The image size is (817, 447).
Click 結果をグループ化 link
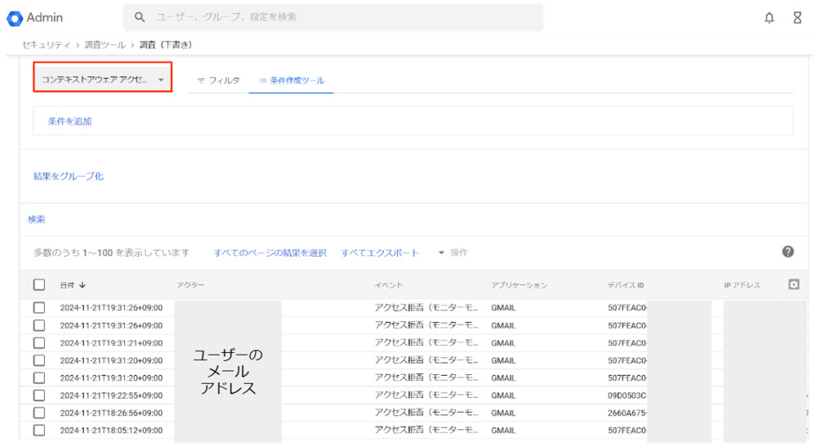point(68,176)
